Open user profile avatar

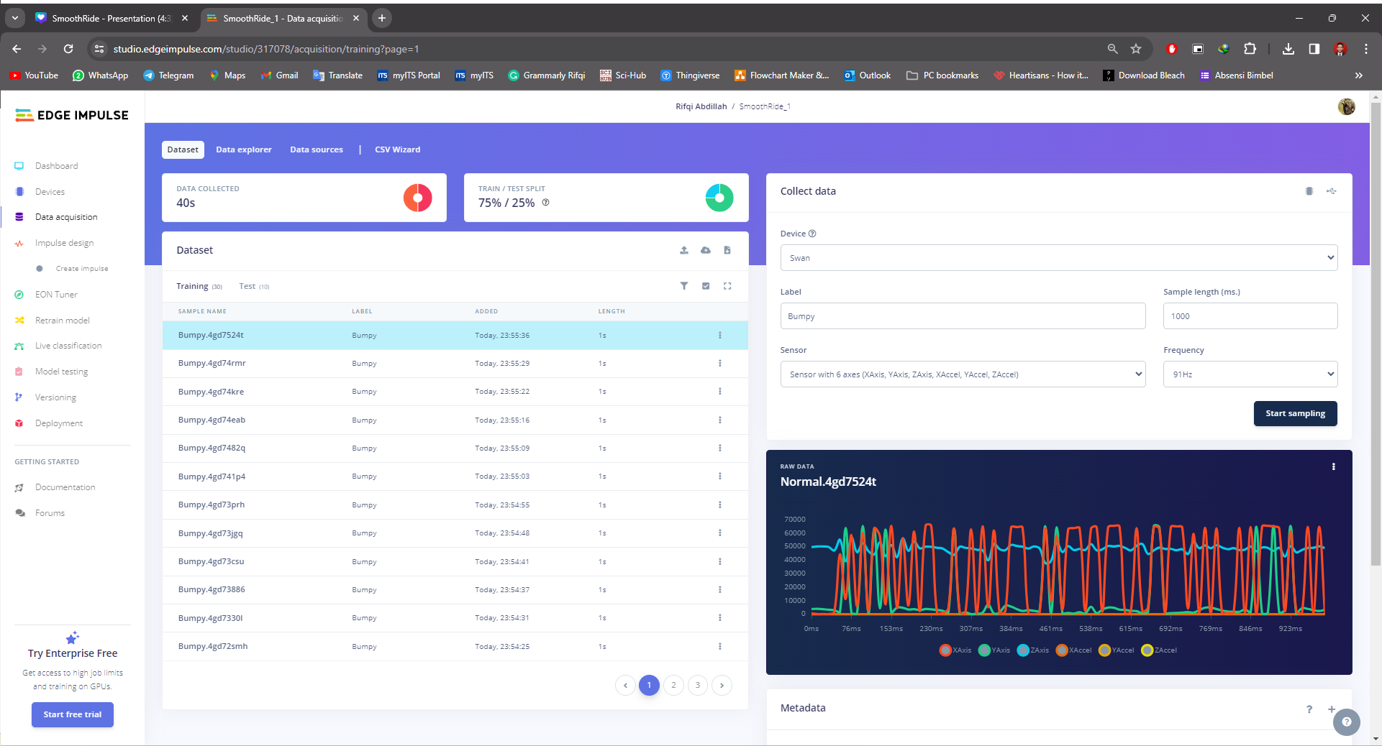1346,107
